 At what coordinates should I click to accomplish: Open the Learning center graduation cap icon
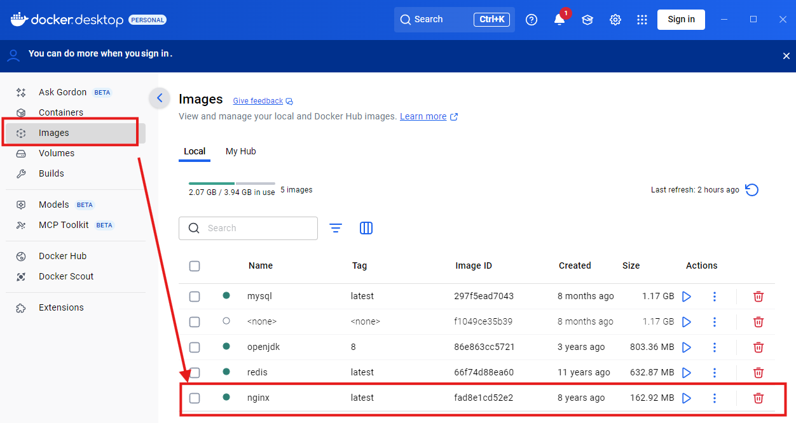tap(587, 20)
